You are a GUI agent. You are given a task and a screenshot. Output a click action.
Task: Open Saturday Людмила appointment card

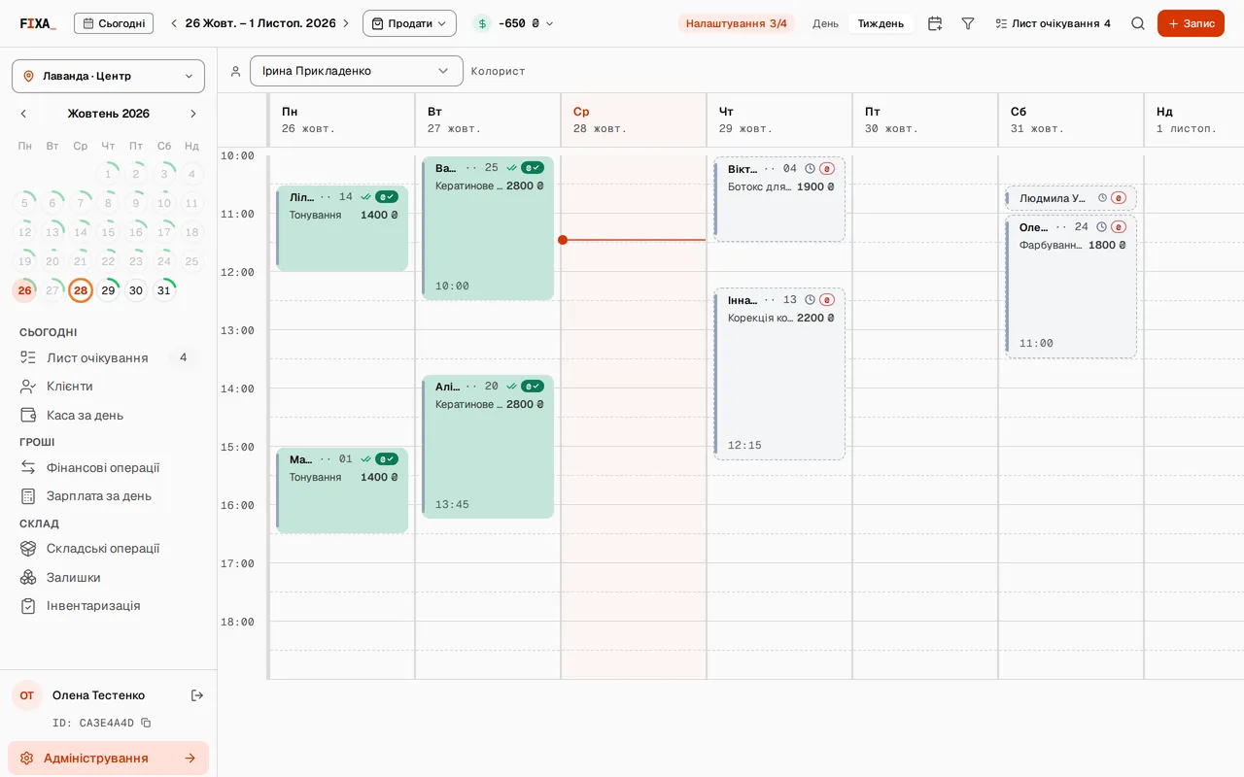coord(1071,198)
